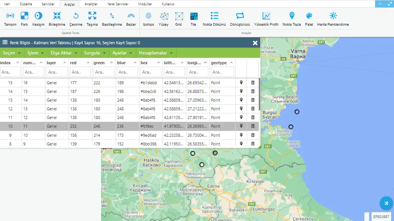394x221 pixels.
Task: Click the blue floating tools button
Action: tap(386, 203)
